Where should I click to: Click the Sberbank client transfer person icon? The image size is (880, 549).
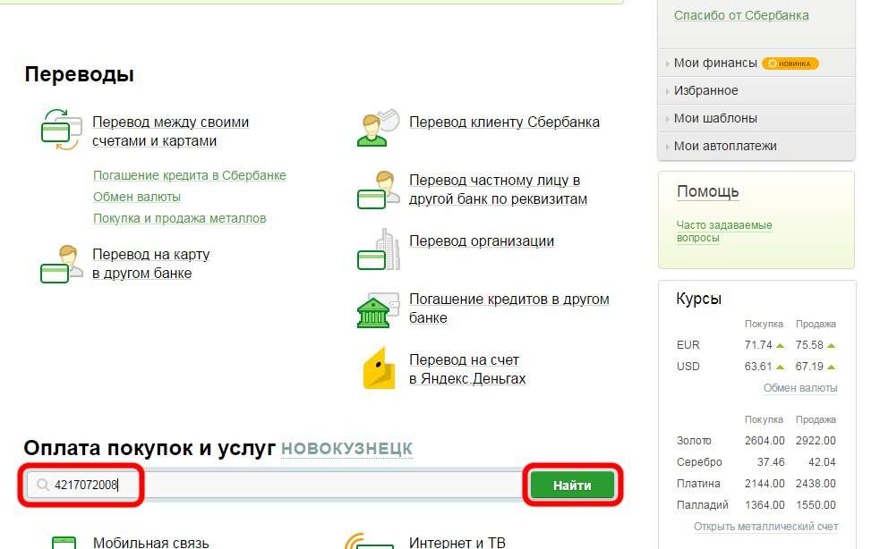click(379, 128)
